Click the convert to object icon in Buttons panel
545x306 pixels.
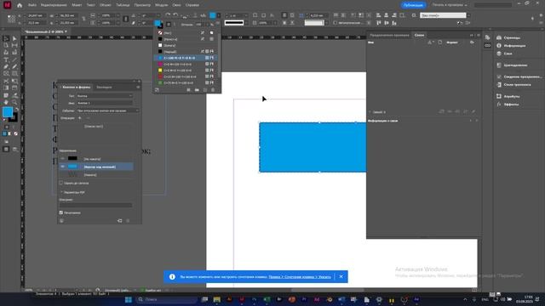[x=119, y=221]
